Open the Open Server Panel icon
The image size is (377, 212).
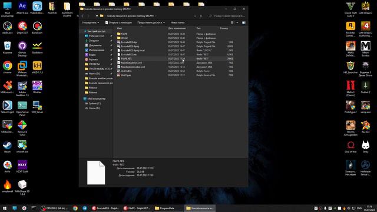click(x=22, y=108)
